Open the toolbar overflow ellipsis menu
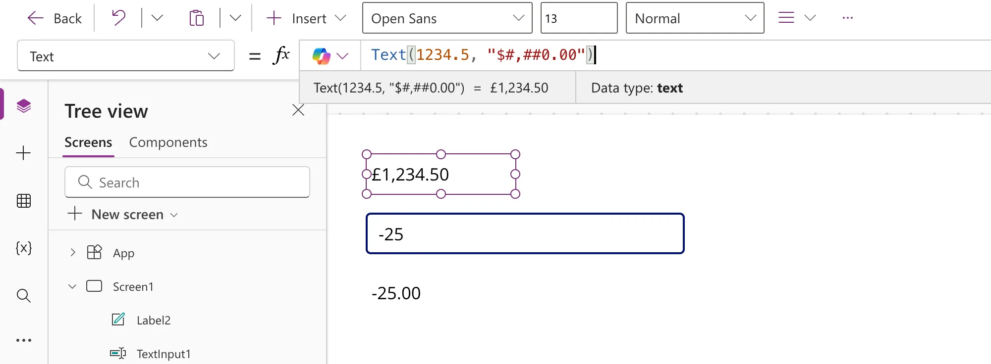Screen dimensions: 991x364 click(848, 18)
